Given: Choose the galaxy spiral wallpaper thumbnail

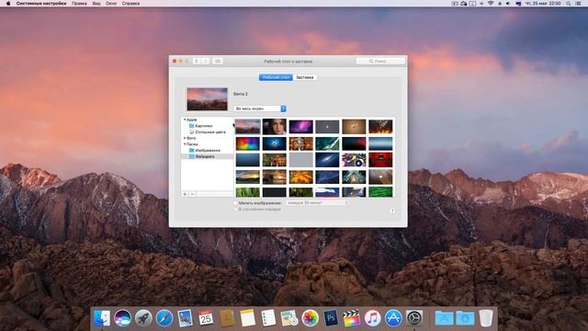Looking at the screenshot, I should click(327, 160).
